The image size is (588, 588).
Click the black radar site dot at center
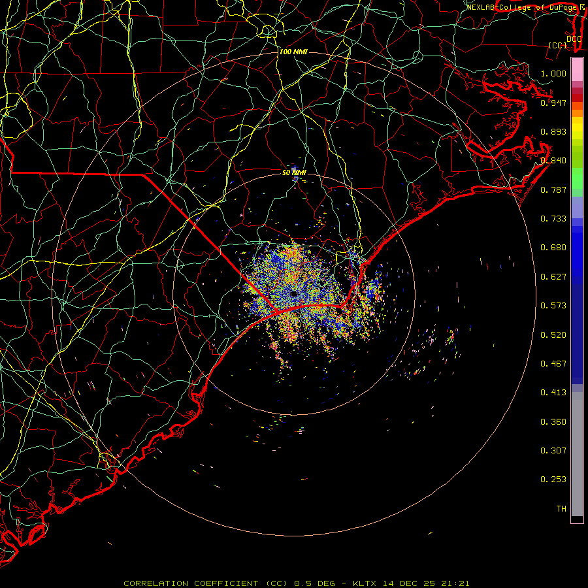point(294,294)
